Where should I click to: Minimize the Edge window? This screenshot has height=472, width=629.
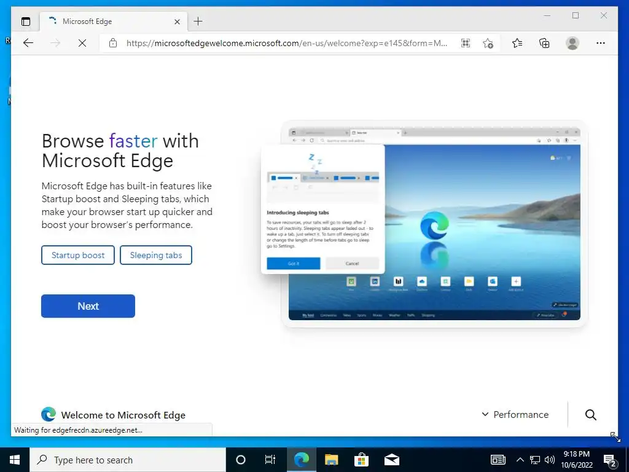(547, 15)
